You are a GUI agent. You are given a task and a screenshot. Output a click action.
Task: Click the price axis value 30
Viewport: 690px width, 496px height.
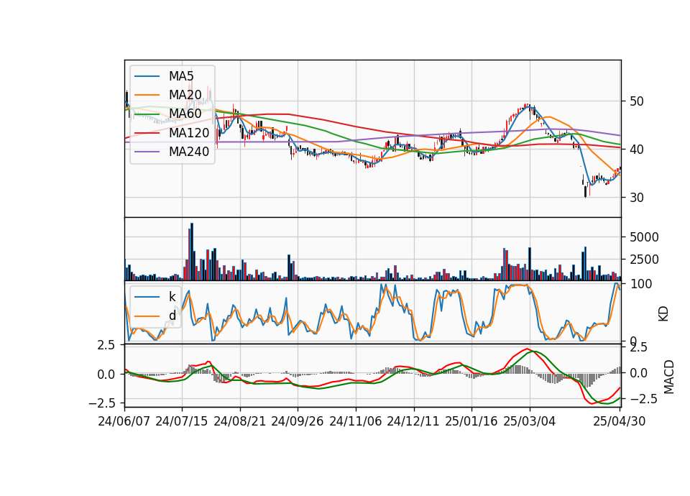coord(636,198)
